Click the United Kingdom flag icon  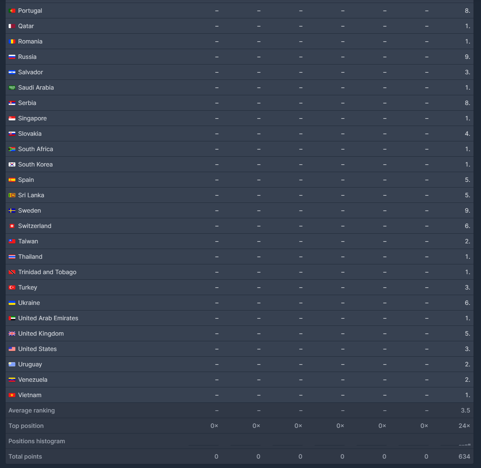[x=12, y=334]
